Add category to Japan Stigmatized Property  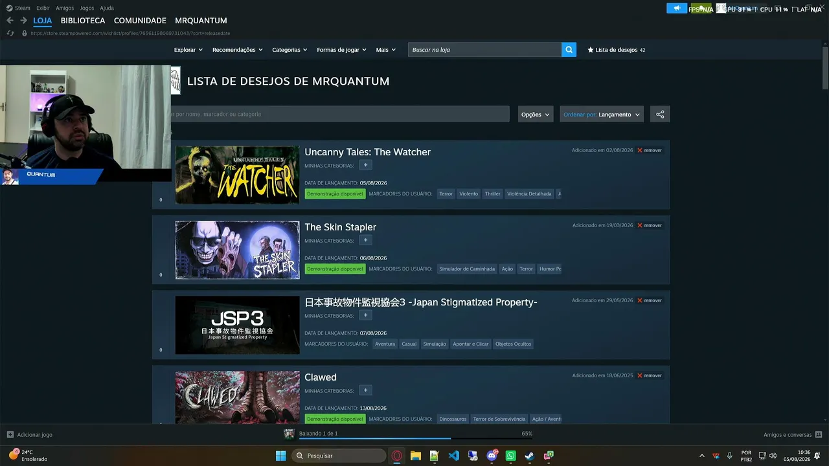coord(365,315)
